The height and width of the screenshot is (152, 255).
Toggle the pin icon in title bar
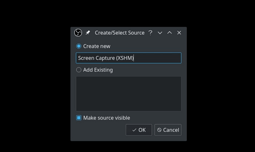(88, 33)
